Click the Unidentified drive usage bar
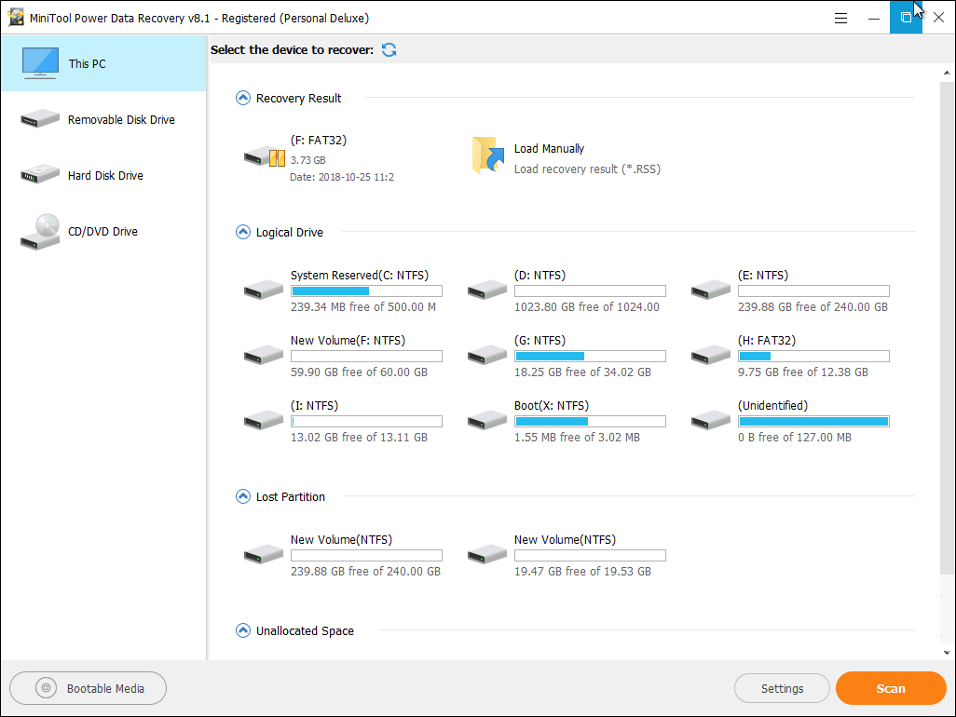 (x=814, y=422)
